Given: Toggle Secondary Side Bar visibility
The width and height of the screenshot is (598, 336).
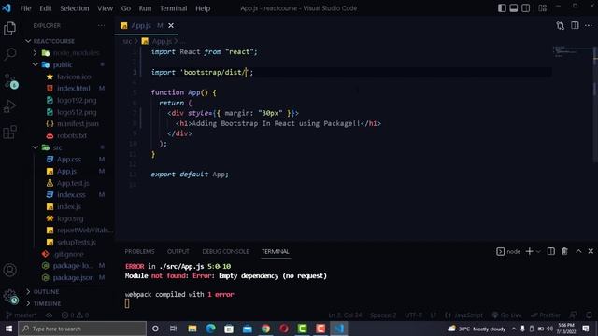Looking at the screenshot, I should point(525,8).
